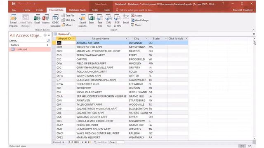Collapse the navigation pane shutter
Image resolution: width=264 pixels, height=148 pixels.
[x=49, y=35]
